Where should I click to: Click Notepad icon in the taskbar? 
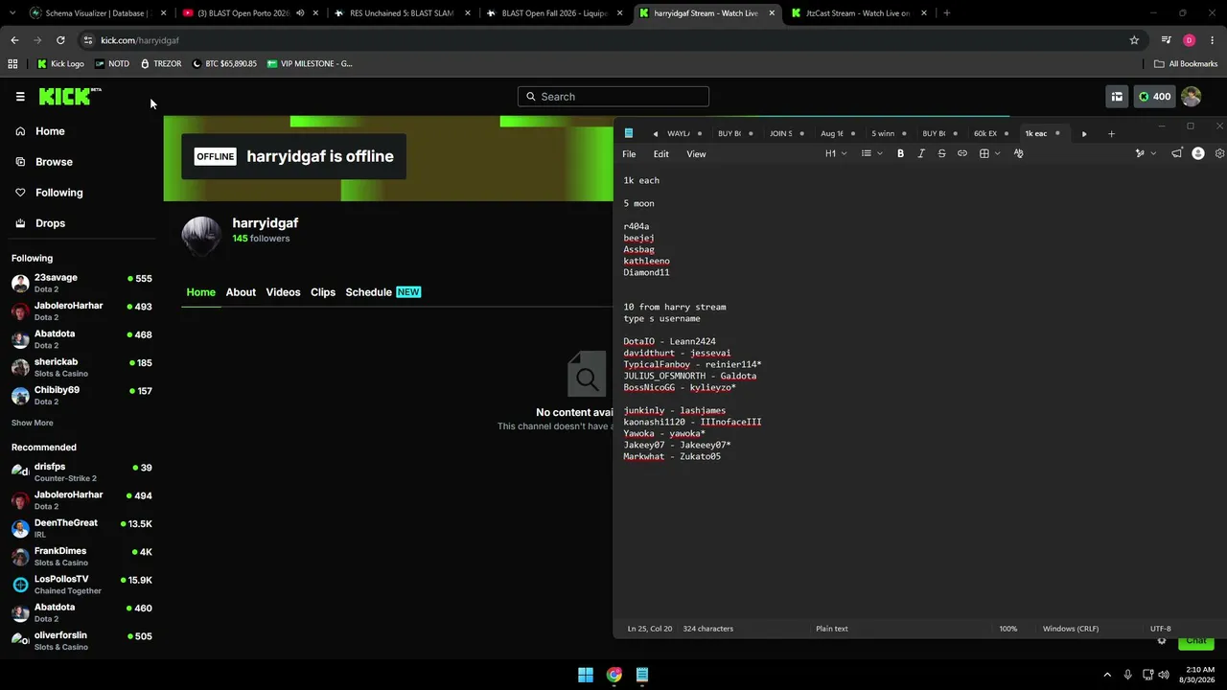pyautogui.click(x=642, y=675)
